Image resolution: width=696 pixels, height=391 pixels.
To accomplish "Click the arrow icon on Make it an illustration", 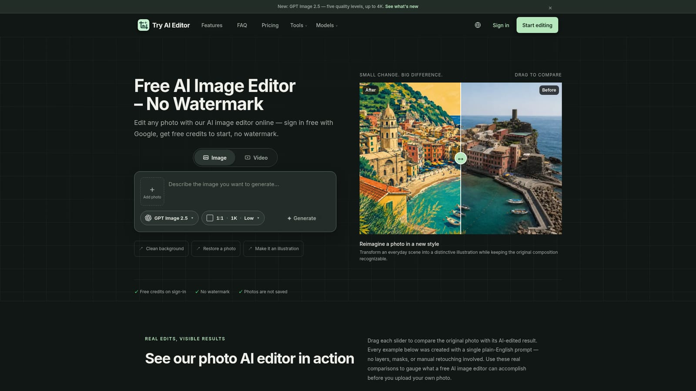I will click(250, 249).
